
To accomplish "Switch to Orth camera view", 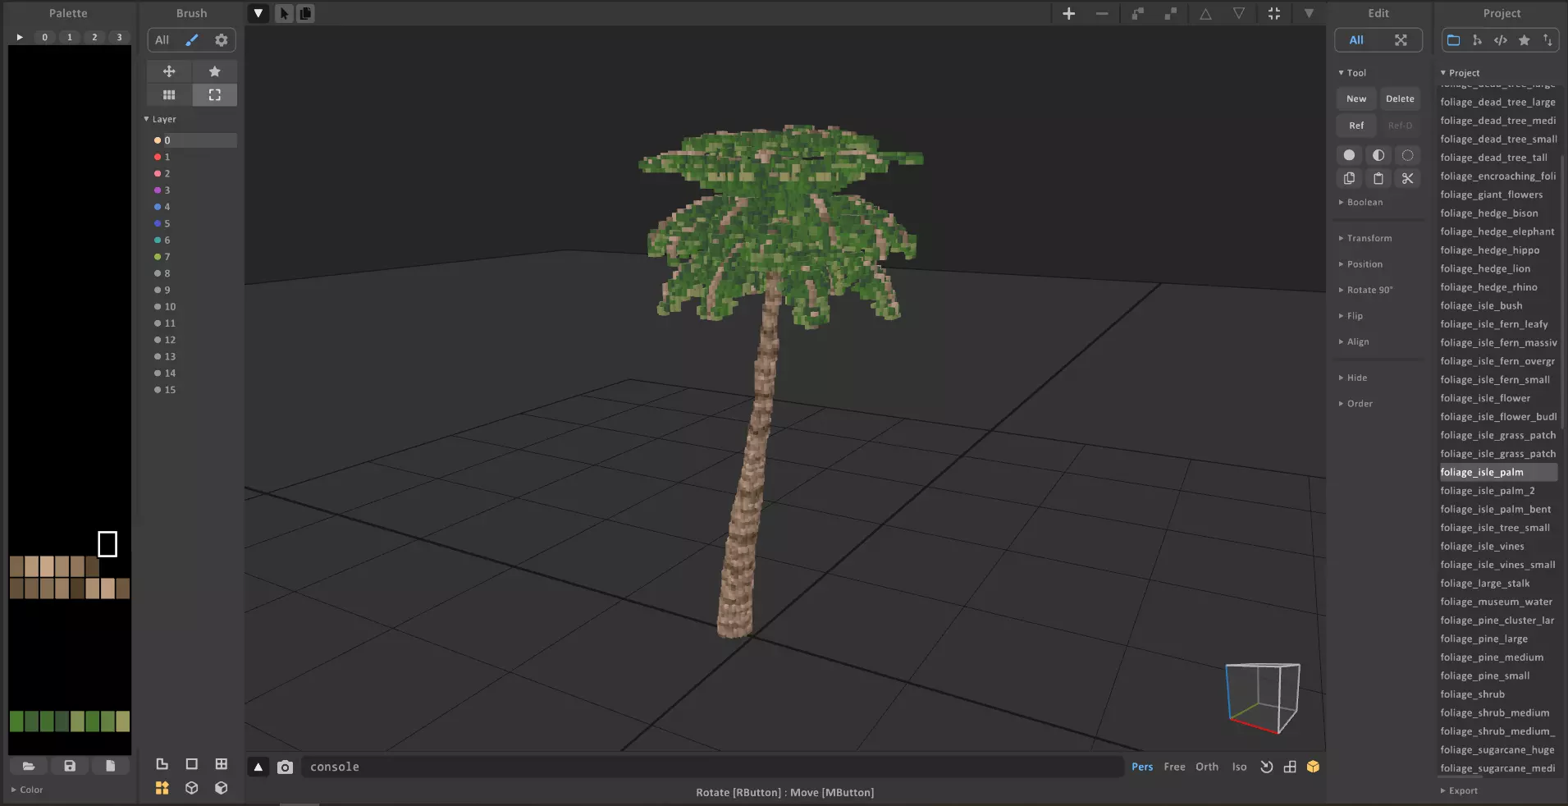I will click(x=1206, y=767).
